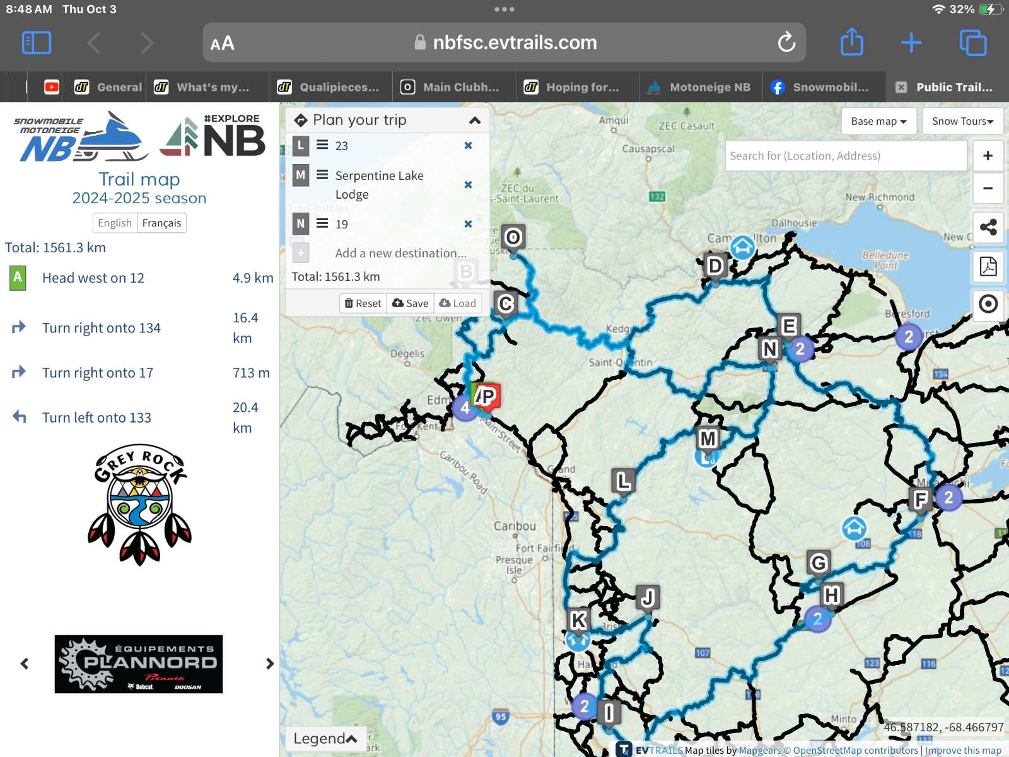
Task: Open the Main Clubh... browser tab
Action: coord(453,87)
